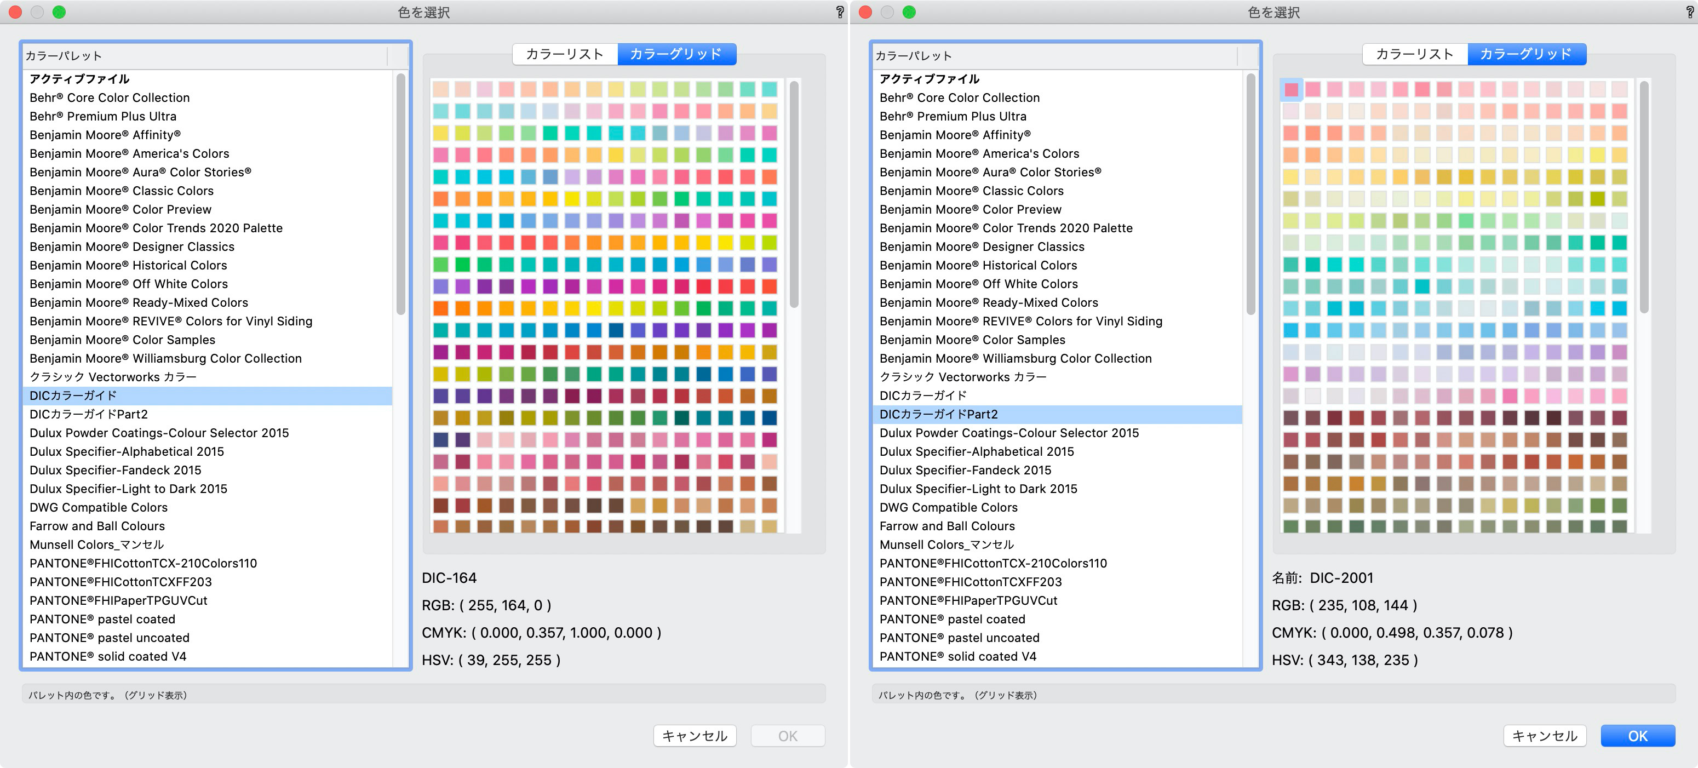Select アクティブファイル in left palette list

click(x=79, y=79)
